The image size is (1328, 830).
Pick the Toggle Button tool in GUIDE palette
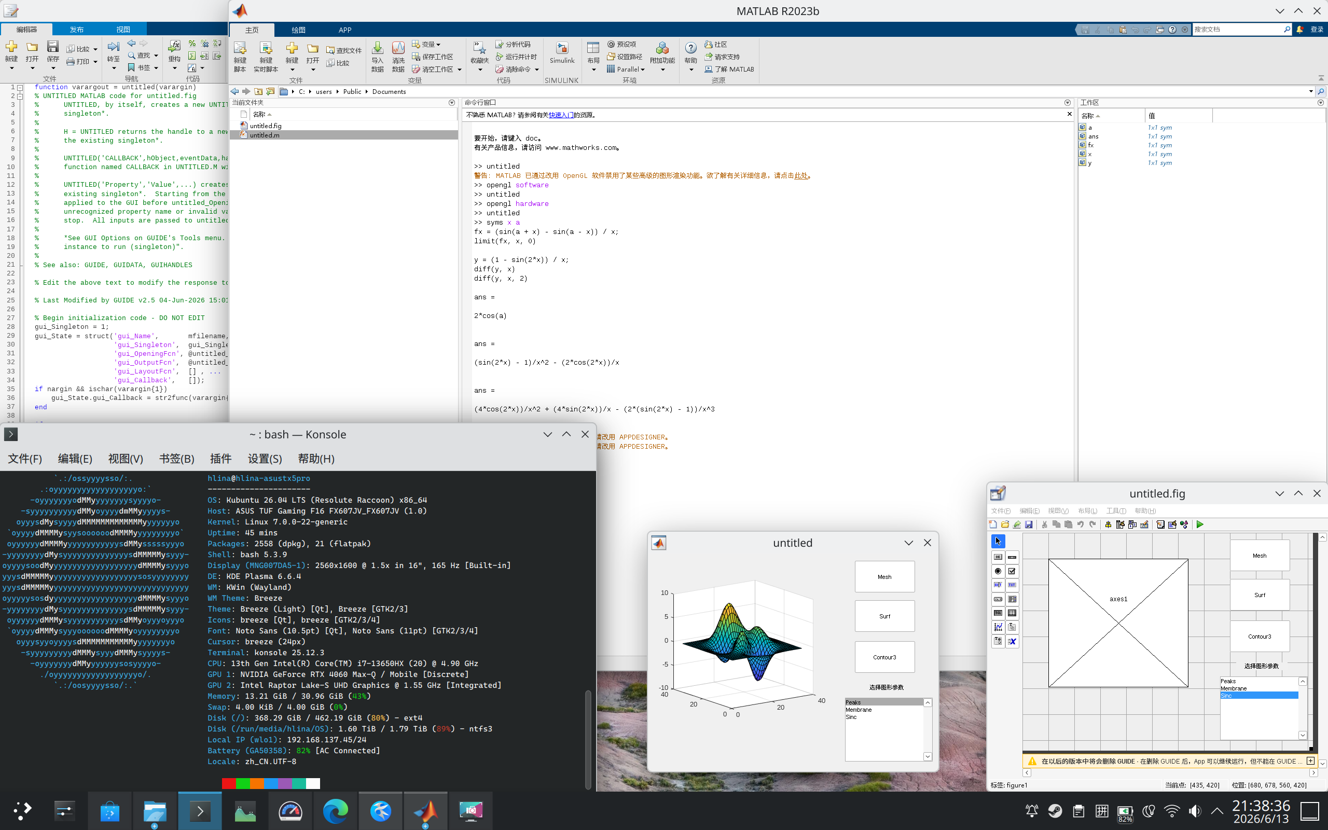[x=998, y=613]
